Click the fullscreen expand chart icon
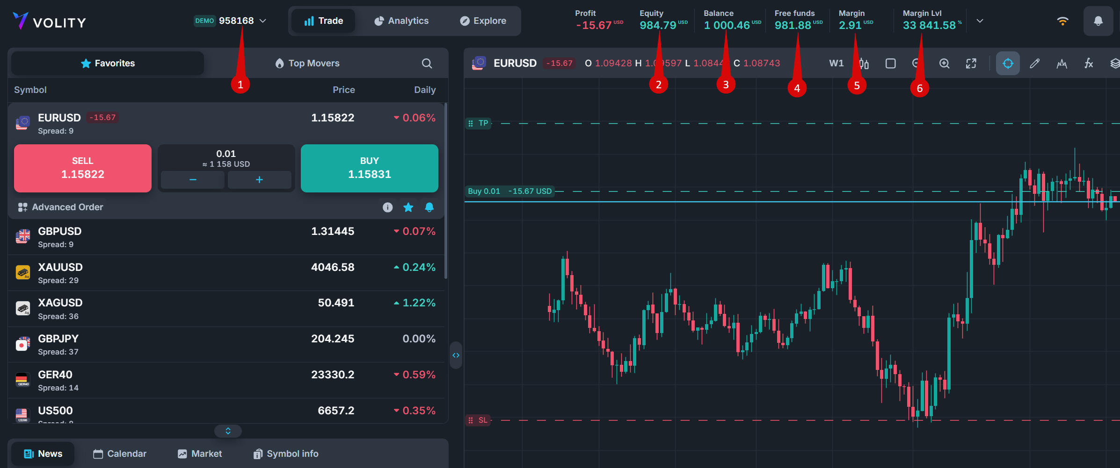The width and height of the screenshot is (1120, 468). [971, 64]
